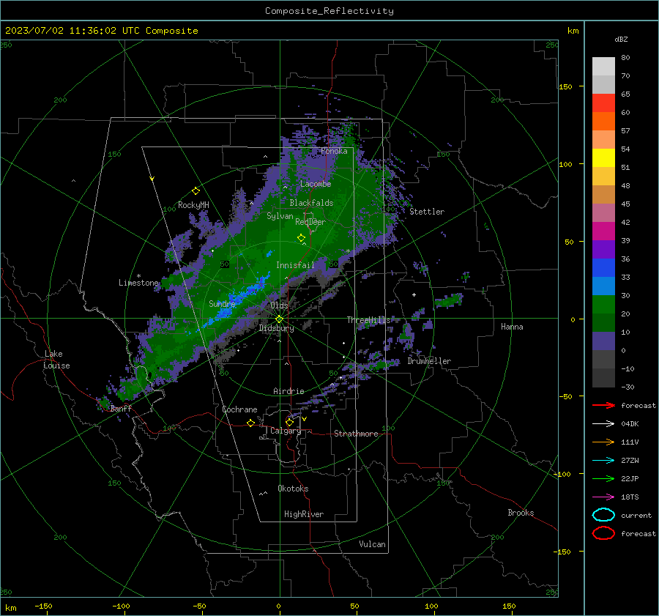Click the cyan current ellipse legend icon
Viewport: 659px width, 616px height.
(603, 515)
